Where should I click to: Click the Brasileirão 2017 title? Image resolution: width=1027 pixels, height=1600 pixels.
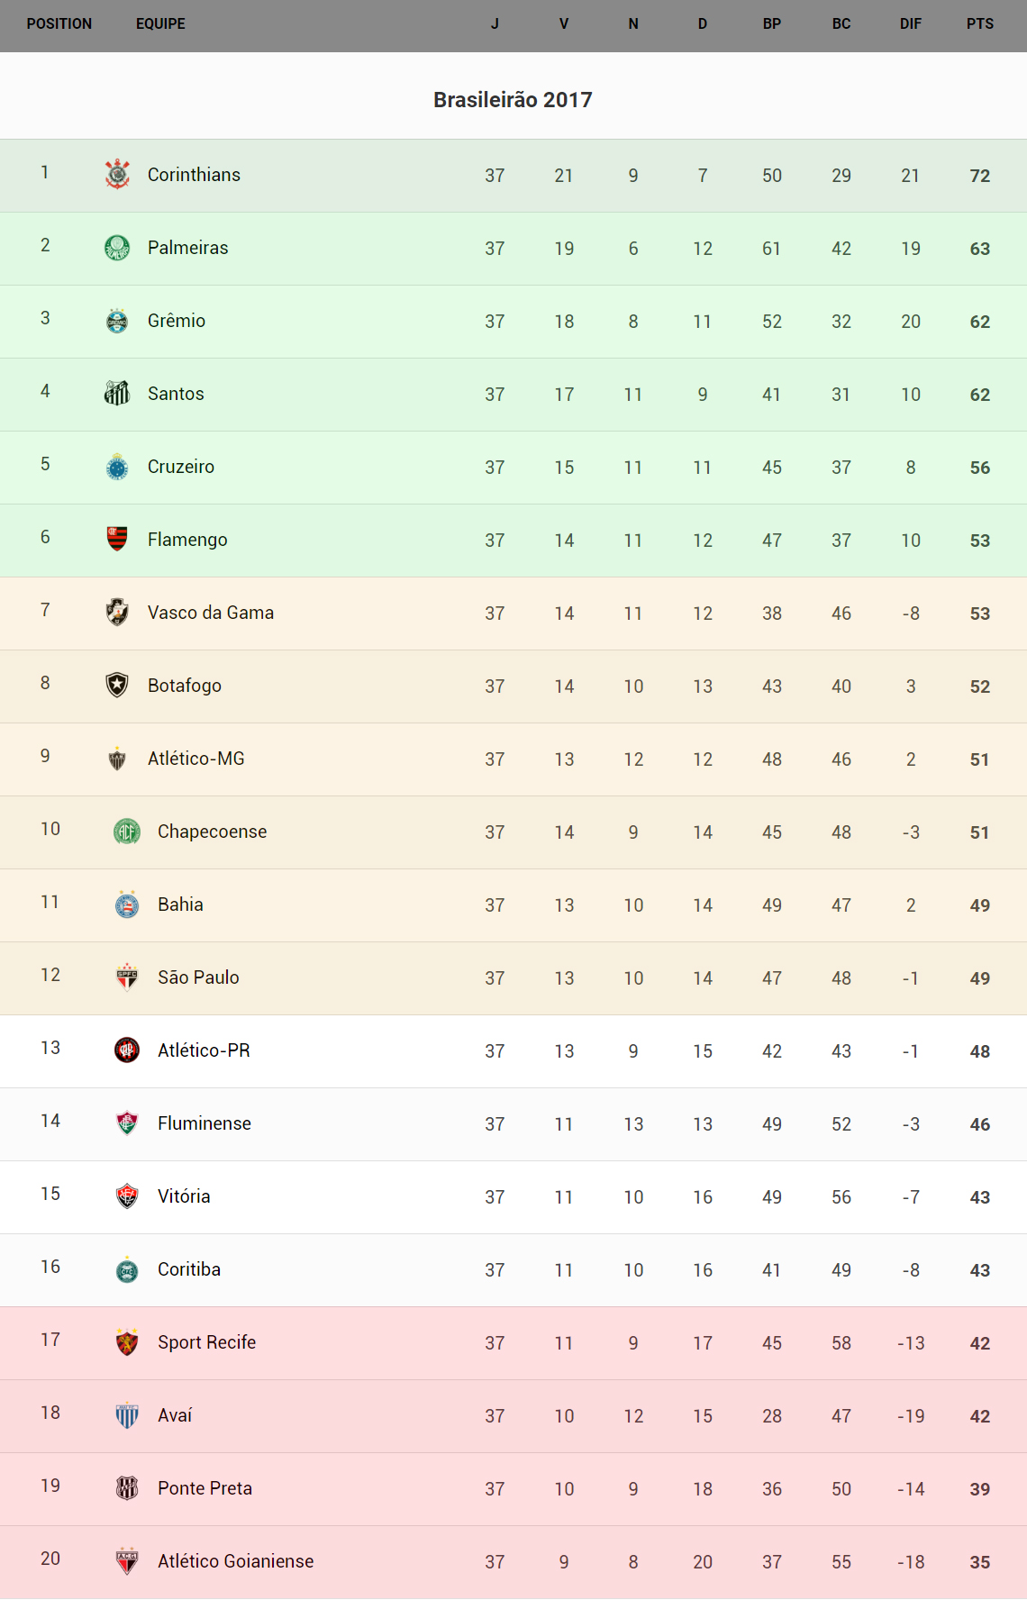click(513, 100)
